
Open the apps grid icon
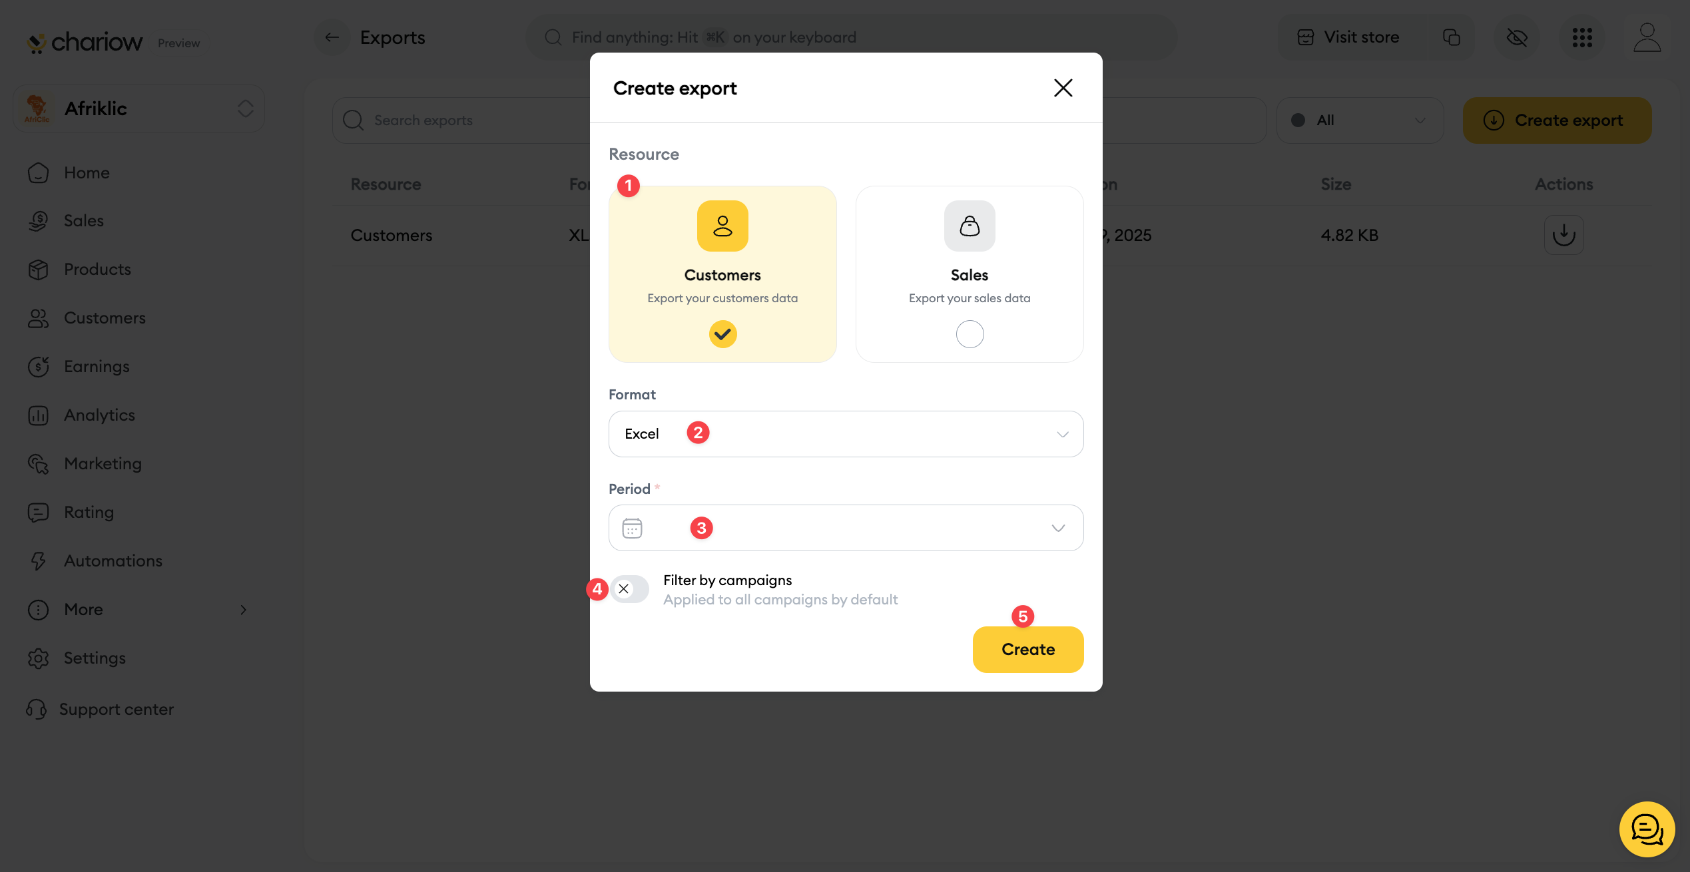(1582, 37)
